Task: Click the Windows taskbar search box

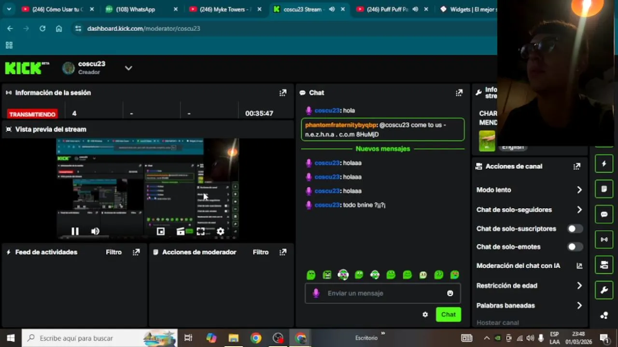Action: point(100,338)
